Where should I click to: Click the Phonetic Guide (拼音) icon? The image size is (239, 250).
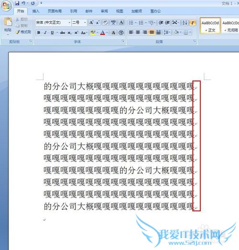tap(113, 23)
